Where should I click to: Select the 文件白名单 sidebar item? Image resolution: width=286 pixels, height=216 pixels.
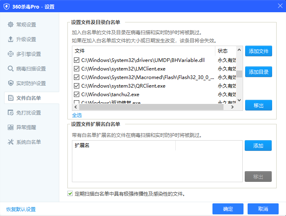31,98
